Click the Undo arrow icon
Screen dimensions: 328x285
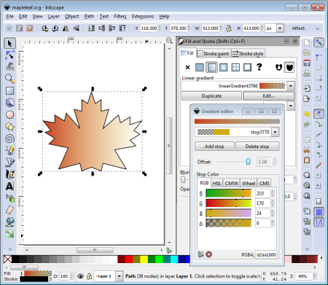pyautogui.click(x=307, y=114)
